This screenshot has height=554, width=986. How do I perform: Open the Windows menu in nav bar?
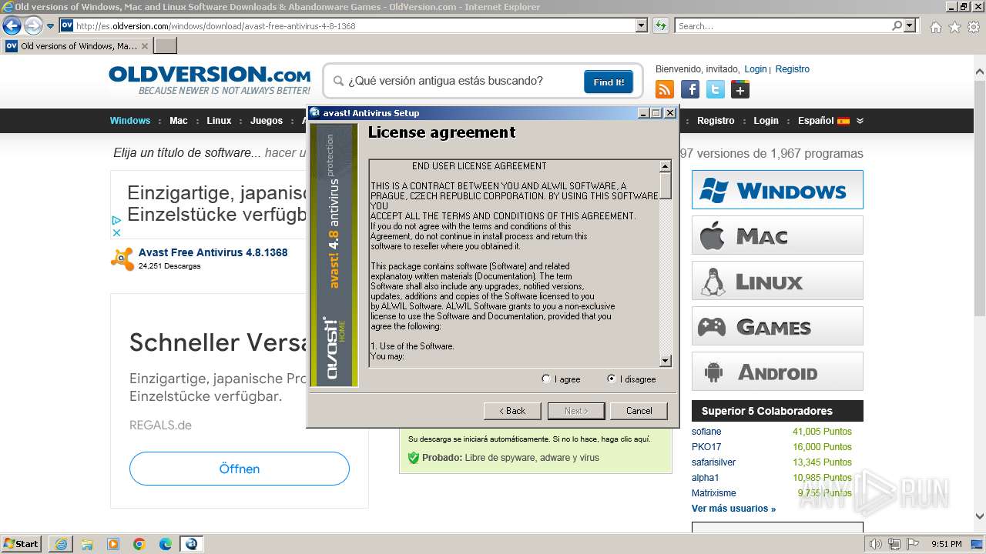click(130, 121)
